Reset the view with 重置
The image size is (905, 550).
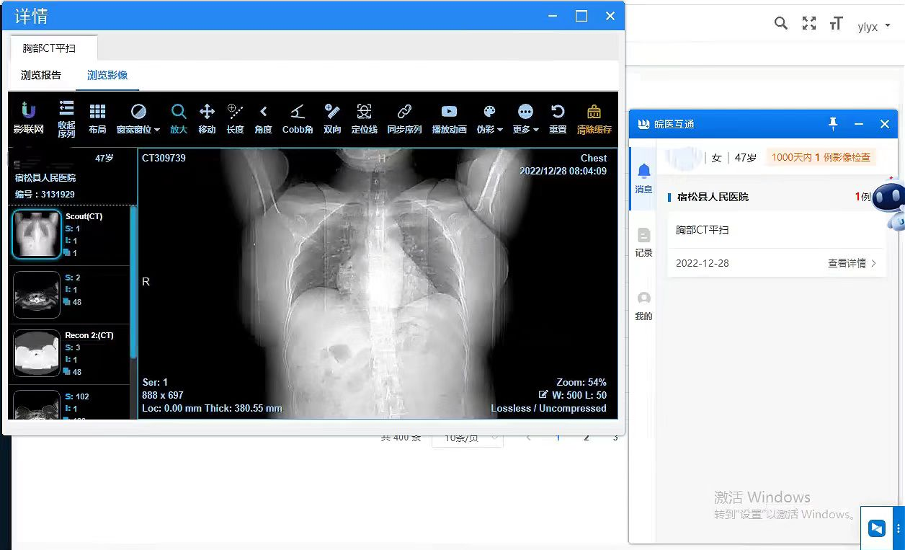click(x=558, y=119)
